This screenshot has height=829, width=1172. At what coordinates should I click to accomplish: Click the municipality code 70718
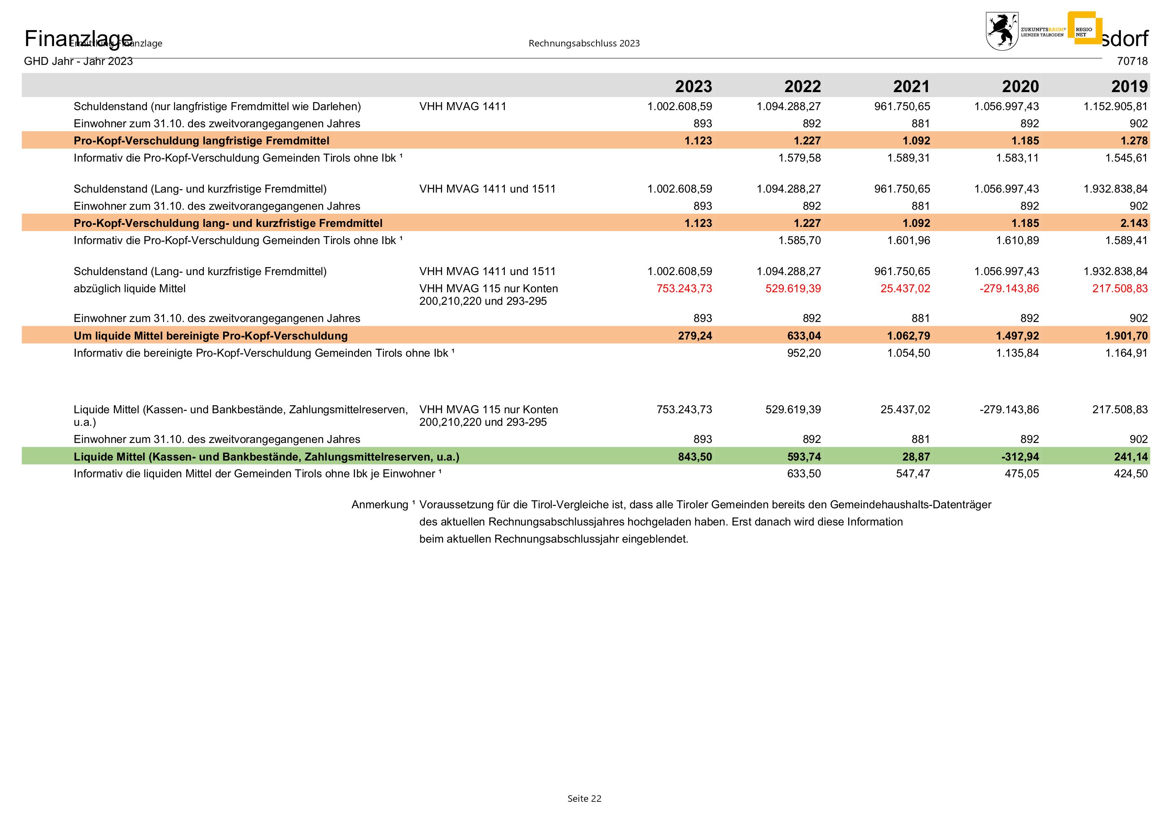pos(1132,61)
